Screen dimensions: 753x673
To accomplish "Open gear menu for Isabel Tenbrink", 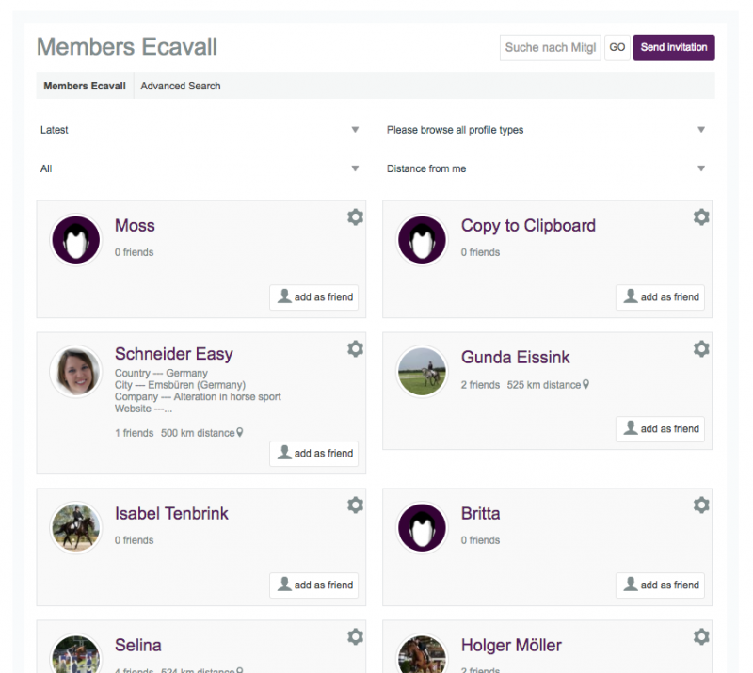I will pyautogui.click(x=356, y=505).
